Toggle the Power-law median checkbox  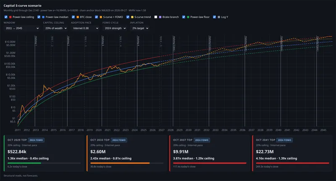coord(39,17)
